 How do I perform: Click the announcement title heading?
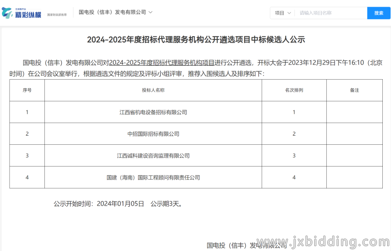click(x=196, y=40)
